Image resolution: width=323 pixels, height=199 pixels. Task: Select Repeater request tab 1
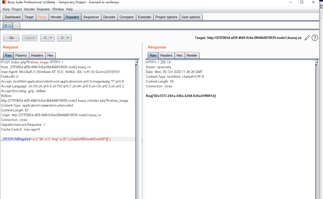(6, 26)
